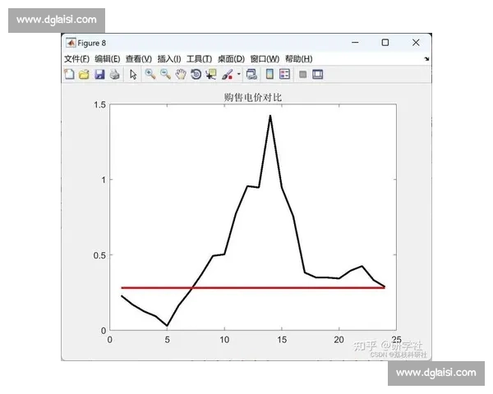Viewport: 493px width, 394px height.
Task: Save the figure with the floppy disk icon
Action: coord(99,74)
